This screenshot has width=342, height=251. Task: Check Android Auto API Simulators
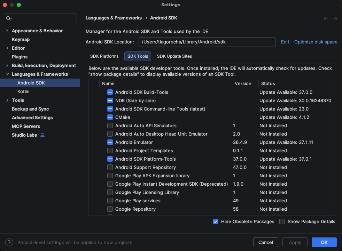point(110,125)
